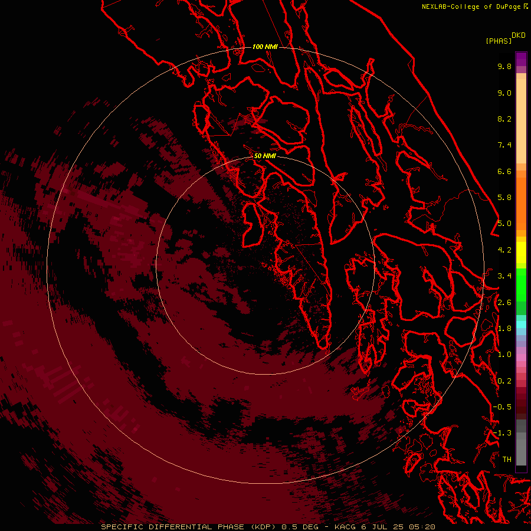Click the KACG radar site identifier
Viewport: 531px width, 531px height.
(345, 527)
